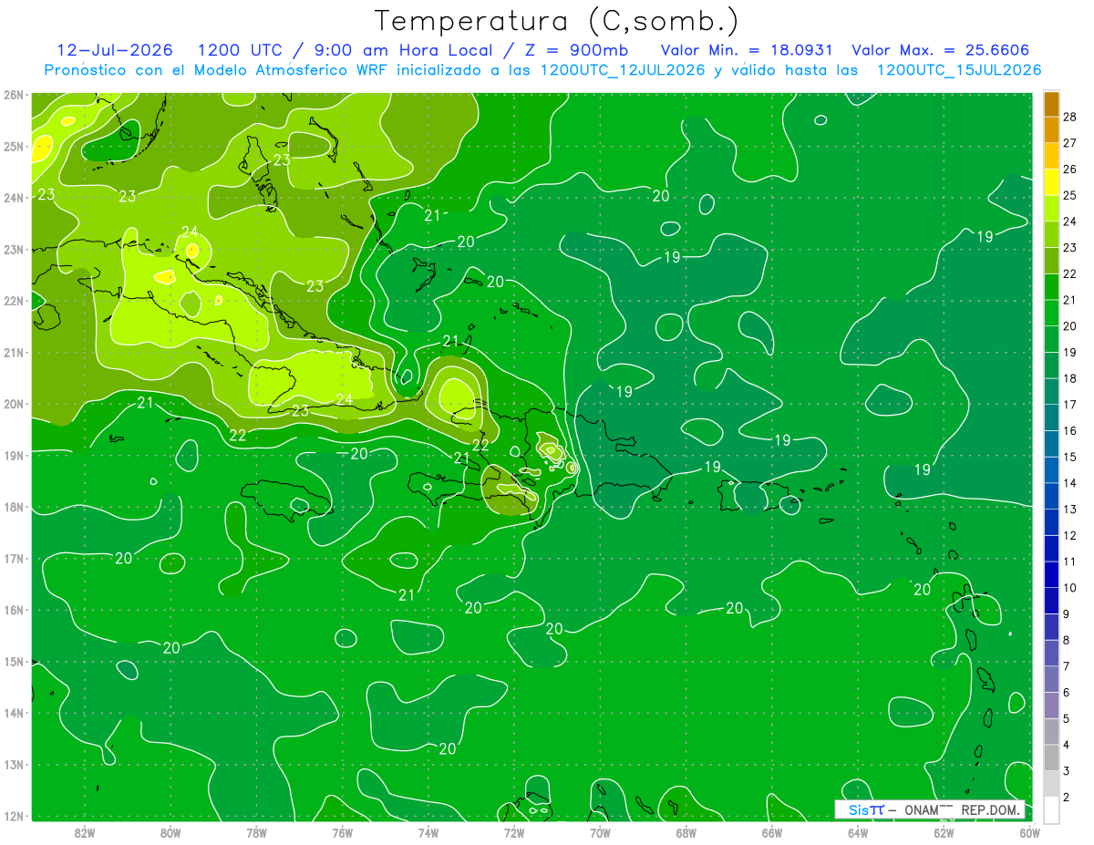Click the dark orange swatch above 28
1094x845 pixels.
1051,104
